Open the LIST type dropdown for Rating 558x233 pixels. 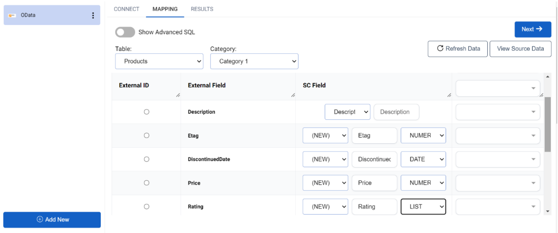(423, 206)
